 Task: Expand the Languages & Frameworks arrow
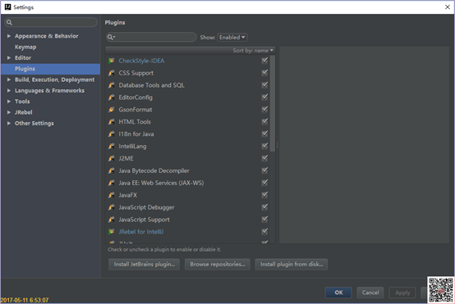pyautogui.click(x=9, y=90)
